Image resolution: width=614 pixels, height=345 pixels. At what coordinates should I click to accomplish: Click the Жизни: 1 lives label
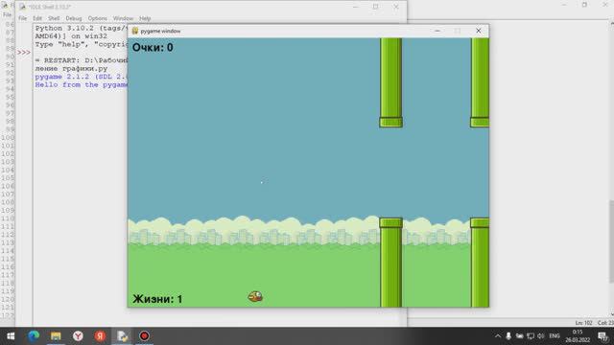coord(157,299)
